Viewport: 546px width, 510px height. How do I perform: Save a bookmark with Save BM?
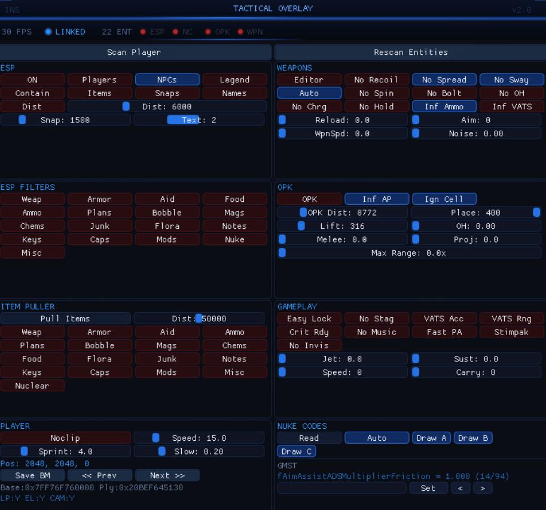pos(32,475)
